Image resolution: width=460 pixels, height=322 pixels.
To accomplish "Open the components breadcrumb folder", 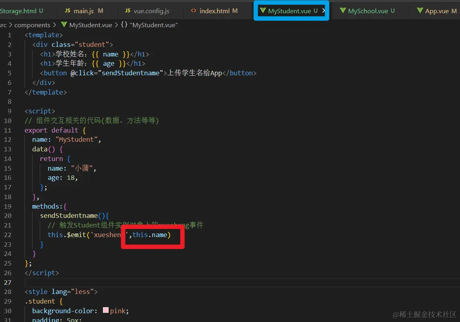I will click(x=32, y=25).
